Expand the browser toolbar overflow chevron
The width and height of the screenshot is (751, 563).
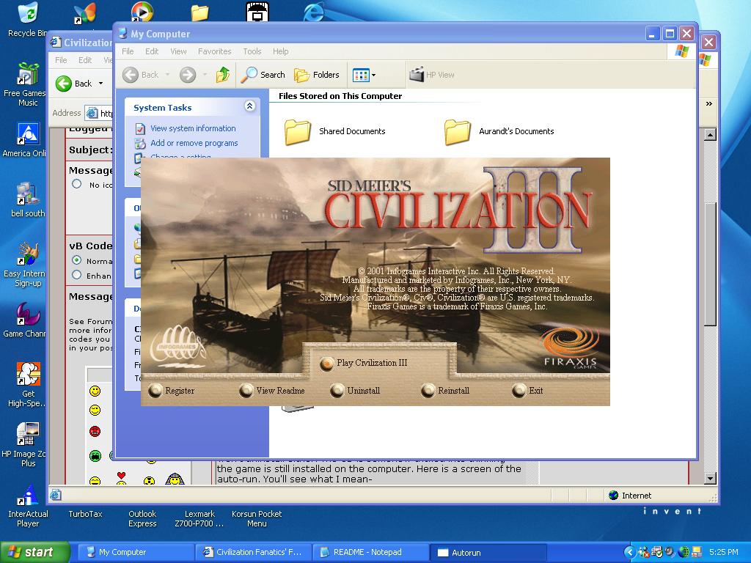pos(709,104)
